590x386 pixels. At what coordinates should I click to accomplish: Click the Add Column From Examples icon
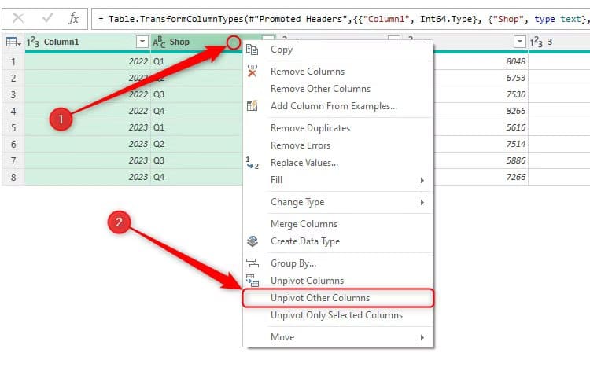click(x=252, y=105)
